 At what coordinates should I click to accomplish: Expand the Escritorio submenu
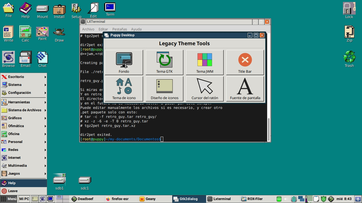tap(23, 77)
